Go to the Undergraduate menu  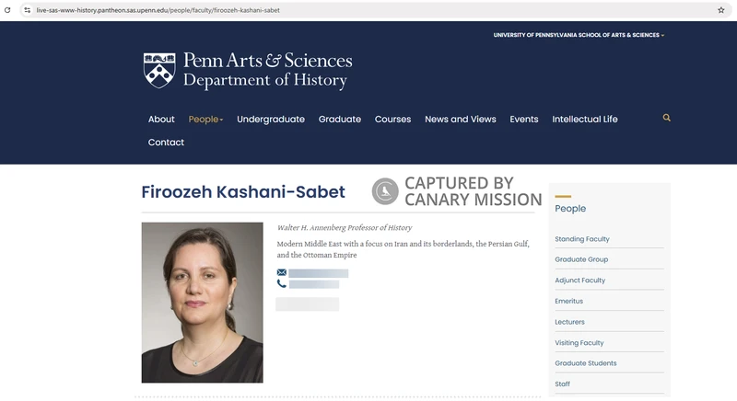click(x=271, y=120)
